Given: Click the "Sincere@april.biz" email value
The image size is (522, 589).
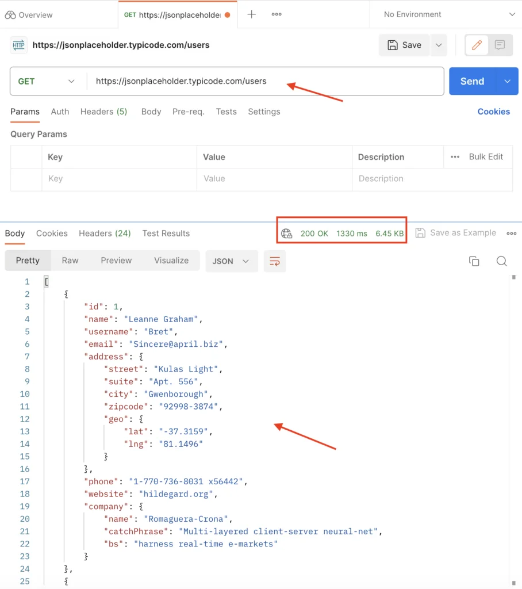Looking at the screenshot, I should [176, 344].
